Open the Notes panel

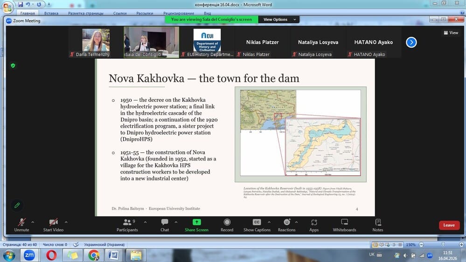(377, 225)
